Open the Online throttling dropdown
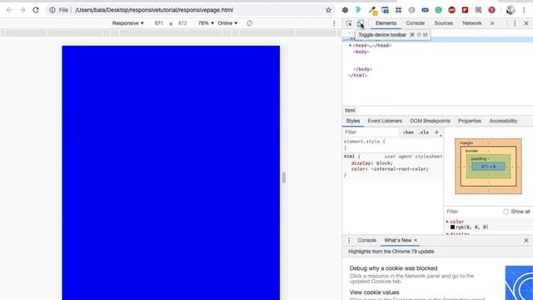The height and width of the screenshot is (300, 533). coord(227,23)
